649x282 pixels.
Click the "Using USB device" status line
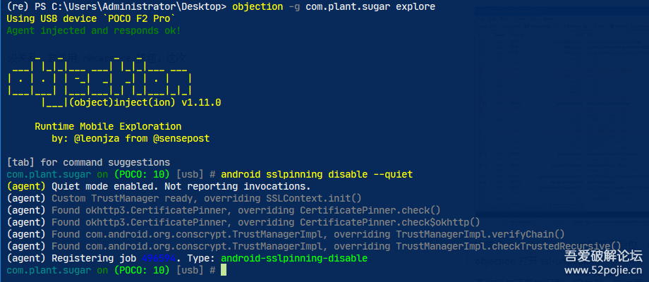(x=90, y=18)
